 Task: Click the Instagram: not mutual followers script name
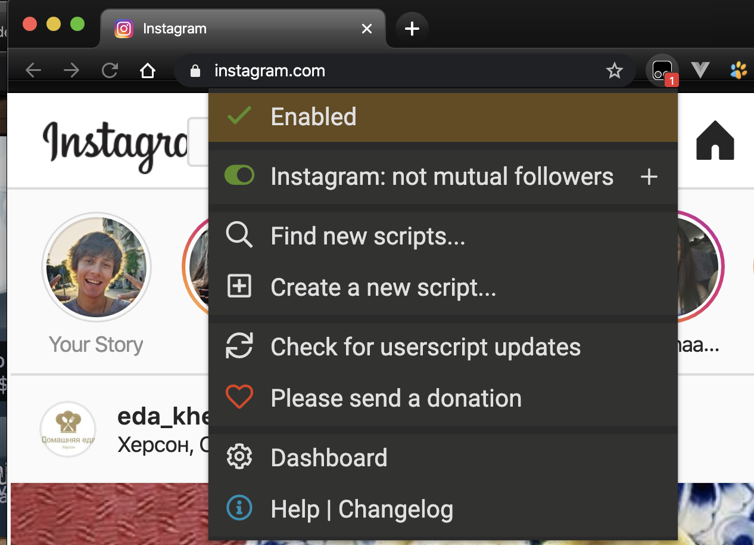click(442, 176)
